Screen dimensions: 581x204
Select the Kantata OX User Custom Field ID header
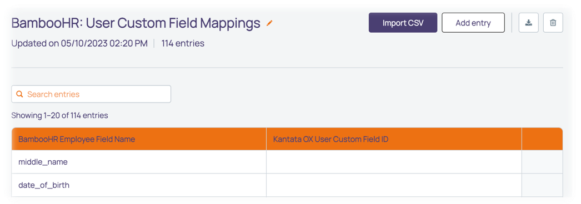point(394,139)
